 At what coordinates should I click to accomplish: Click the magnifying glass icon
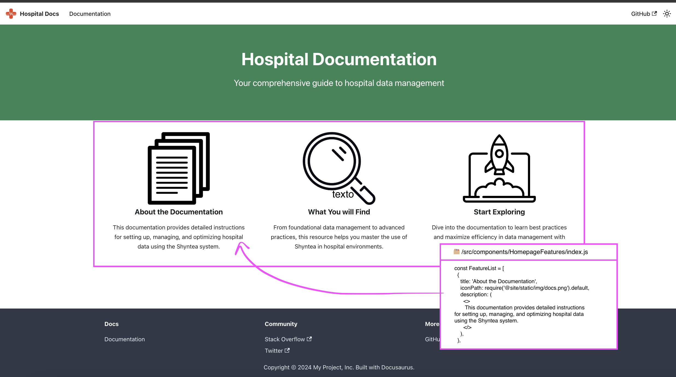click(x=338, y=168)
